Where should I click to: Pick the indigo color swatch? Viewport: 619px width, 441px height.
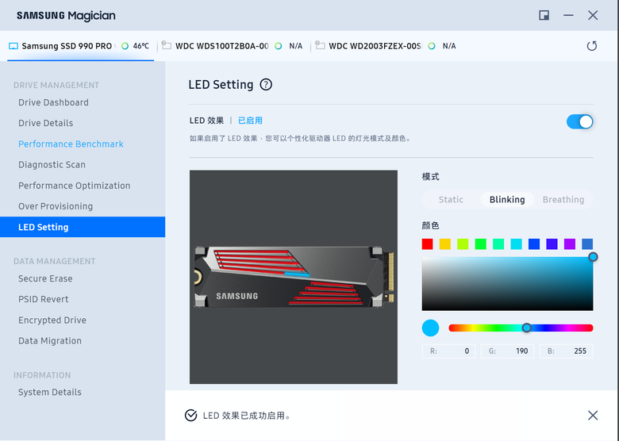point(552,244)
